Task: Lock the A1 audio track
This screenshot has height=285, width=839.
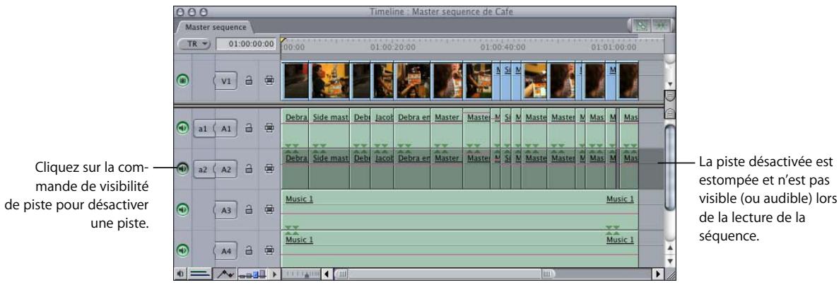Action: pyautogui.click(x=249, y=129)
